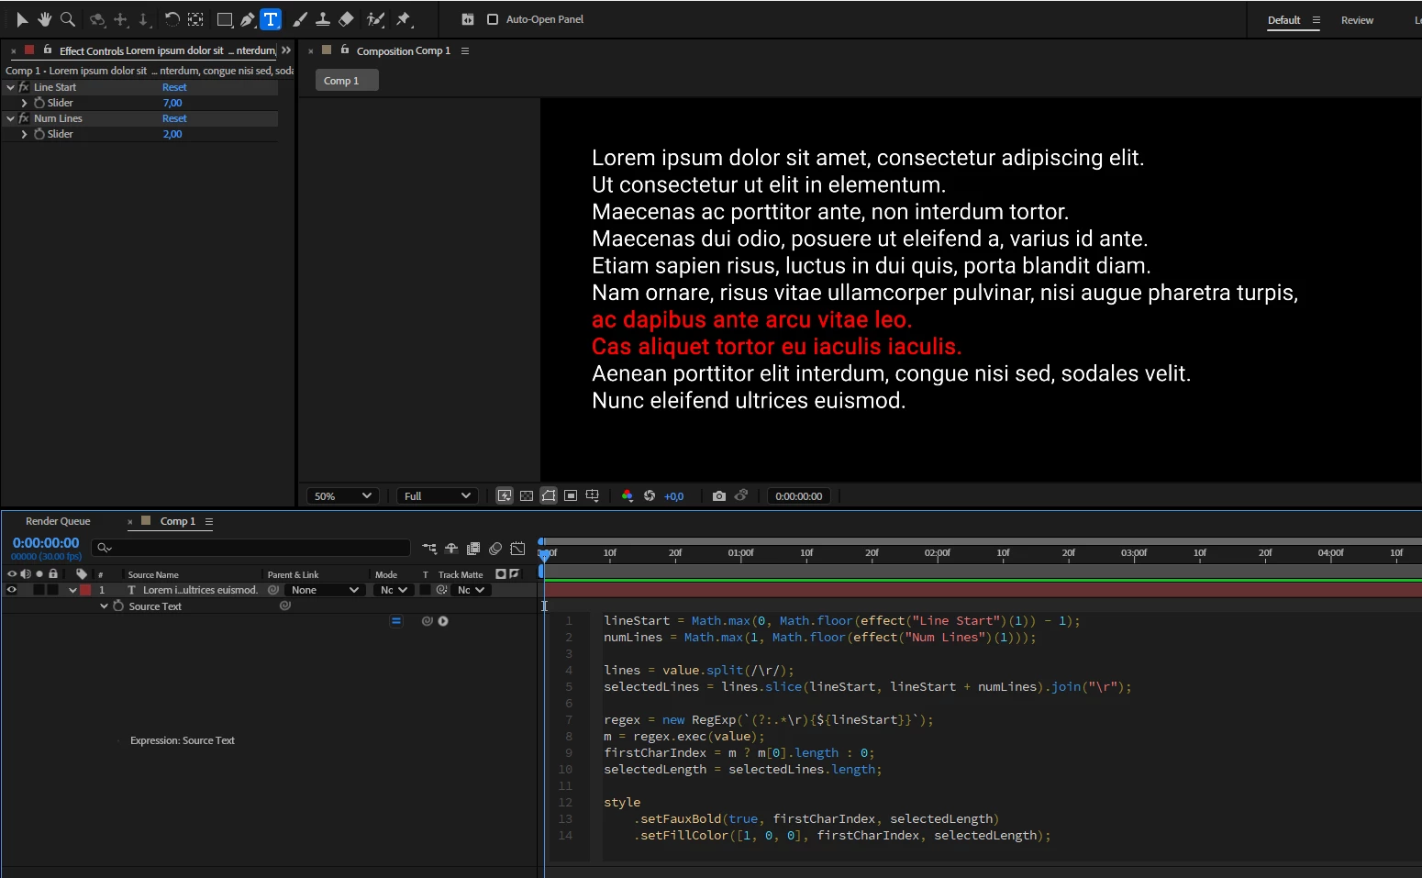Viewport: 1422px width, 878px height.
Task: Select the Zoom magnifier tool
Action: click(x=67, y=19)
